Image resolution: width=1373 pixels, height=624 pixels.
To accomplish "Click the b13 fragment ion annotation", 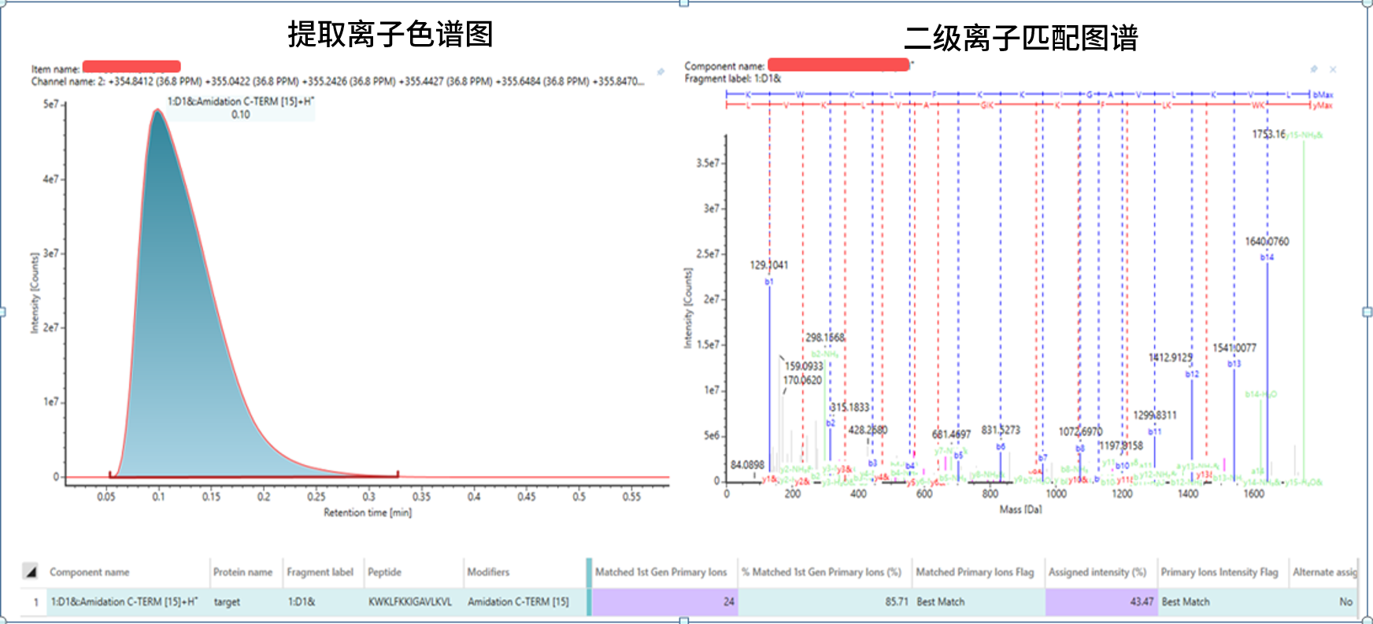I will point(1234,364).
